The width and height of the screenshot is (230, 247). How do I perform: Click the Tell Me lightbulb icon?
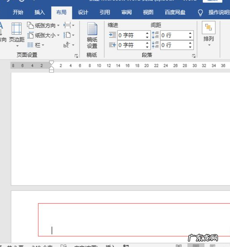coord(200,13)
